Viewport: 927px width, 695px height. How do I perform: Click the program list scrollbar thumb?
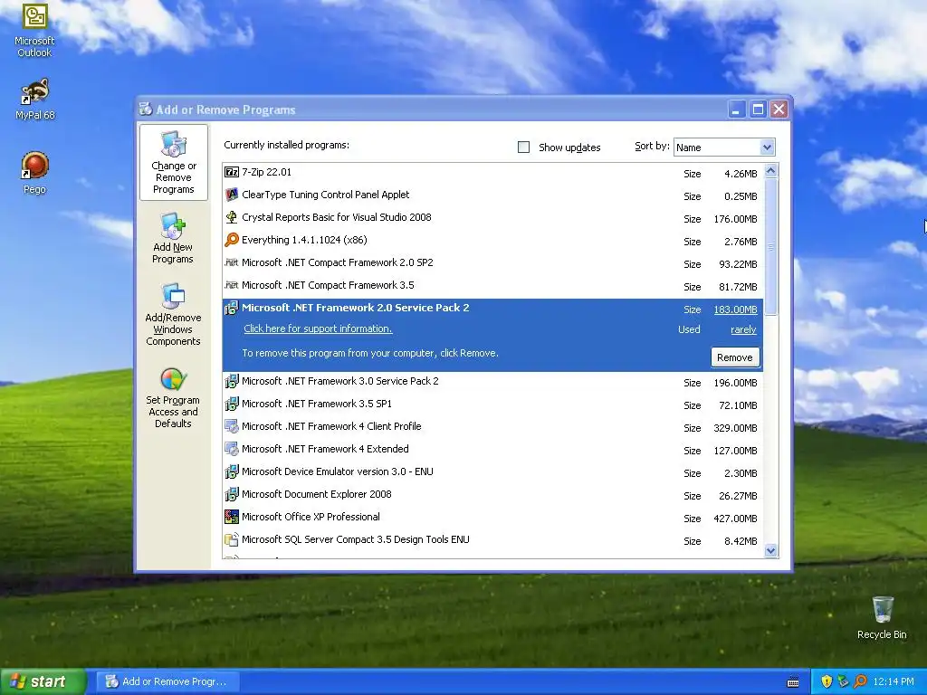[770, 247]
